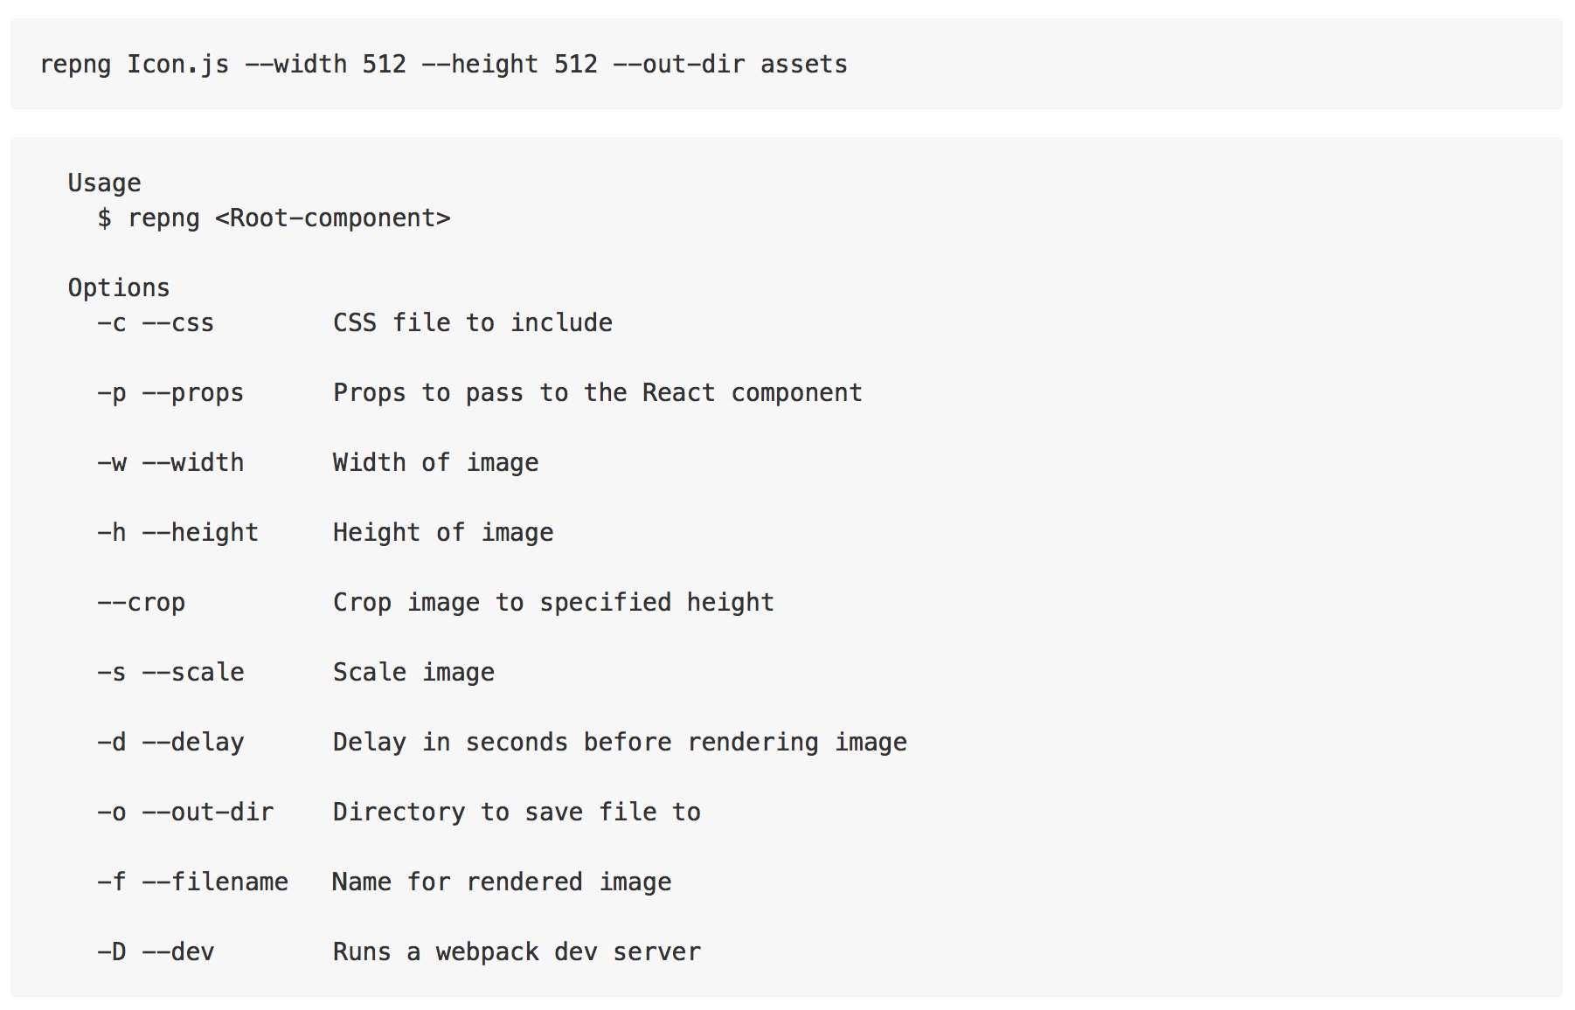The image size is (1575, 1010).
Task: Click the '-h --height' option flag
Action: (x=178, y=532)
